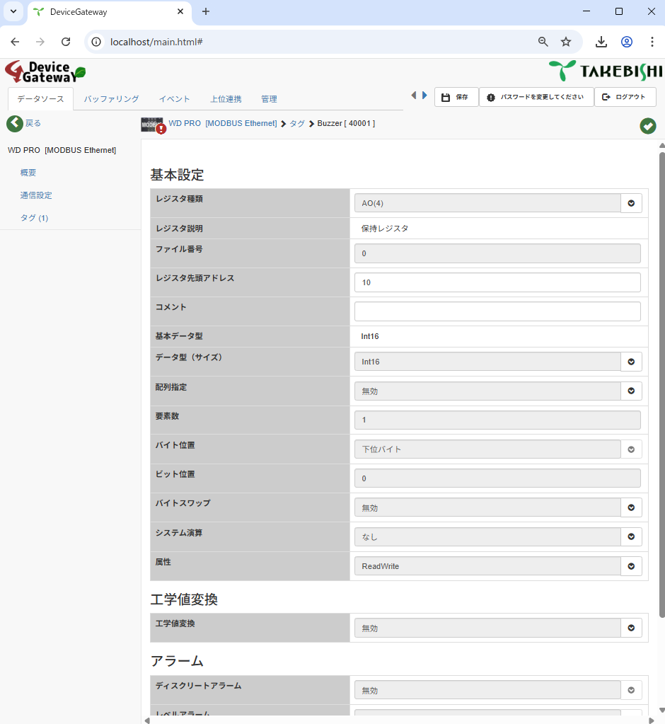The image size is (665, 724).
Task: Bookmark the page via the star icon
Action: (x=566, y=42)
